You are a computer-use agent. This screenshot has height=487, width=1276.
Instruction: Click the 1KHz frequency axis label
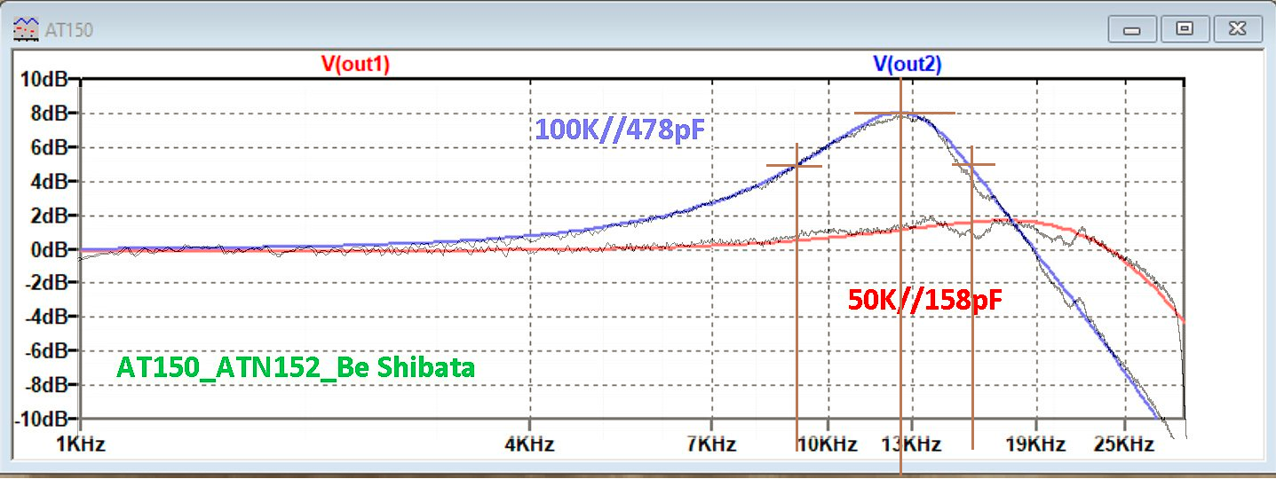[81, 444]
